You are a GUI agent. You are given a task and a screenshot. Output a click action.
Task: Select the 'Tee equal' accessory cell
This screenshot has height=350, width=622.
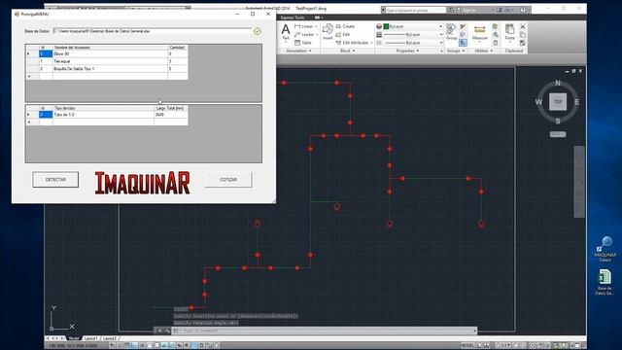coord(110,61)
